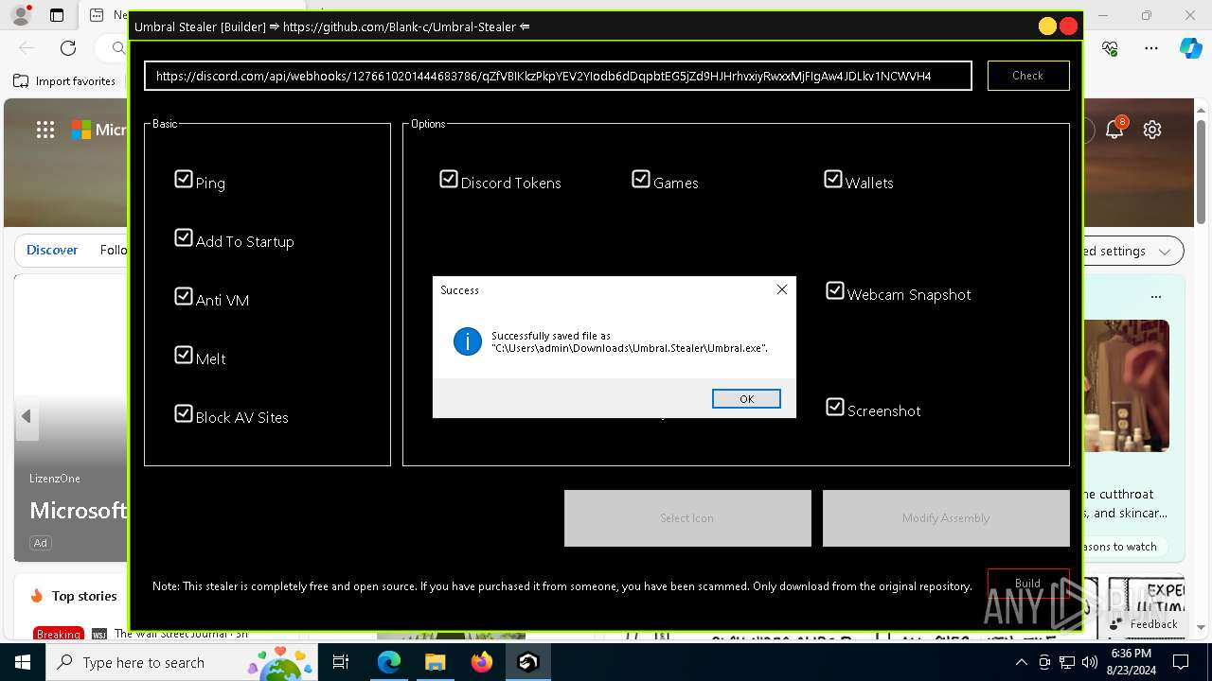The image size is (1212, 681).
Task: Click the Edge refresh icon
Action: (68, 48)
